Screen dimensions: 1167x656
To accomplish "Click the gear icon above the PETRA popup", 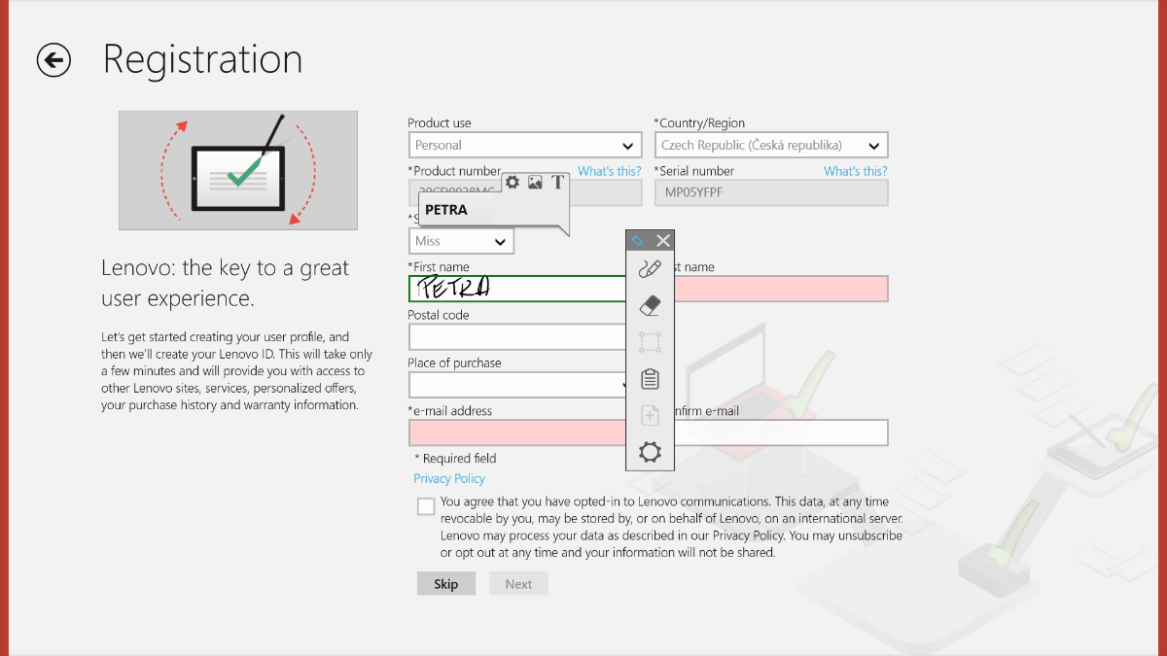I will [x=513, y=182].
